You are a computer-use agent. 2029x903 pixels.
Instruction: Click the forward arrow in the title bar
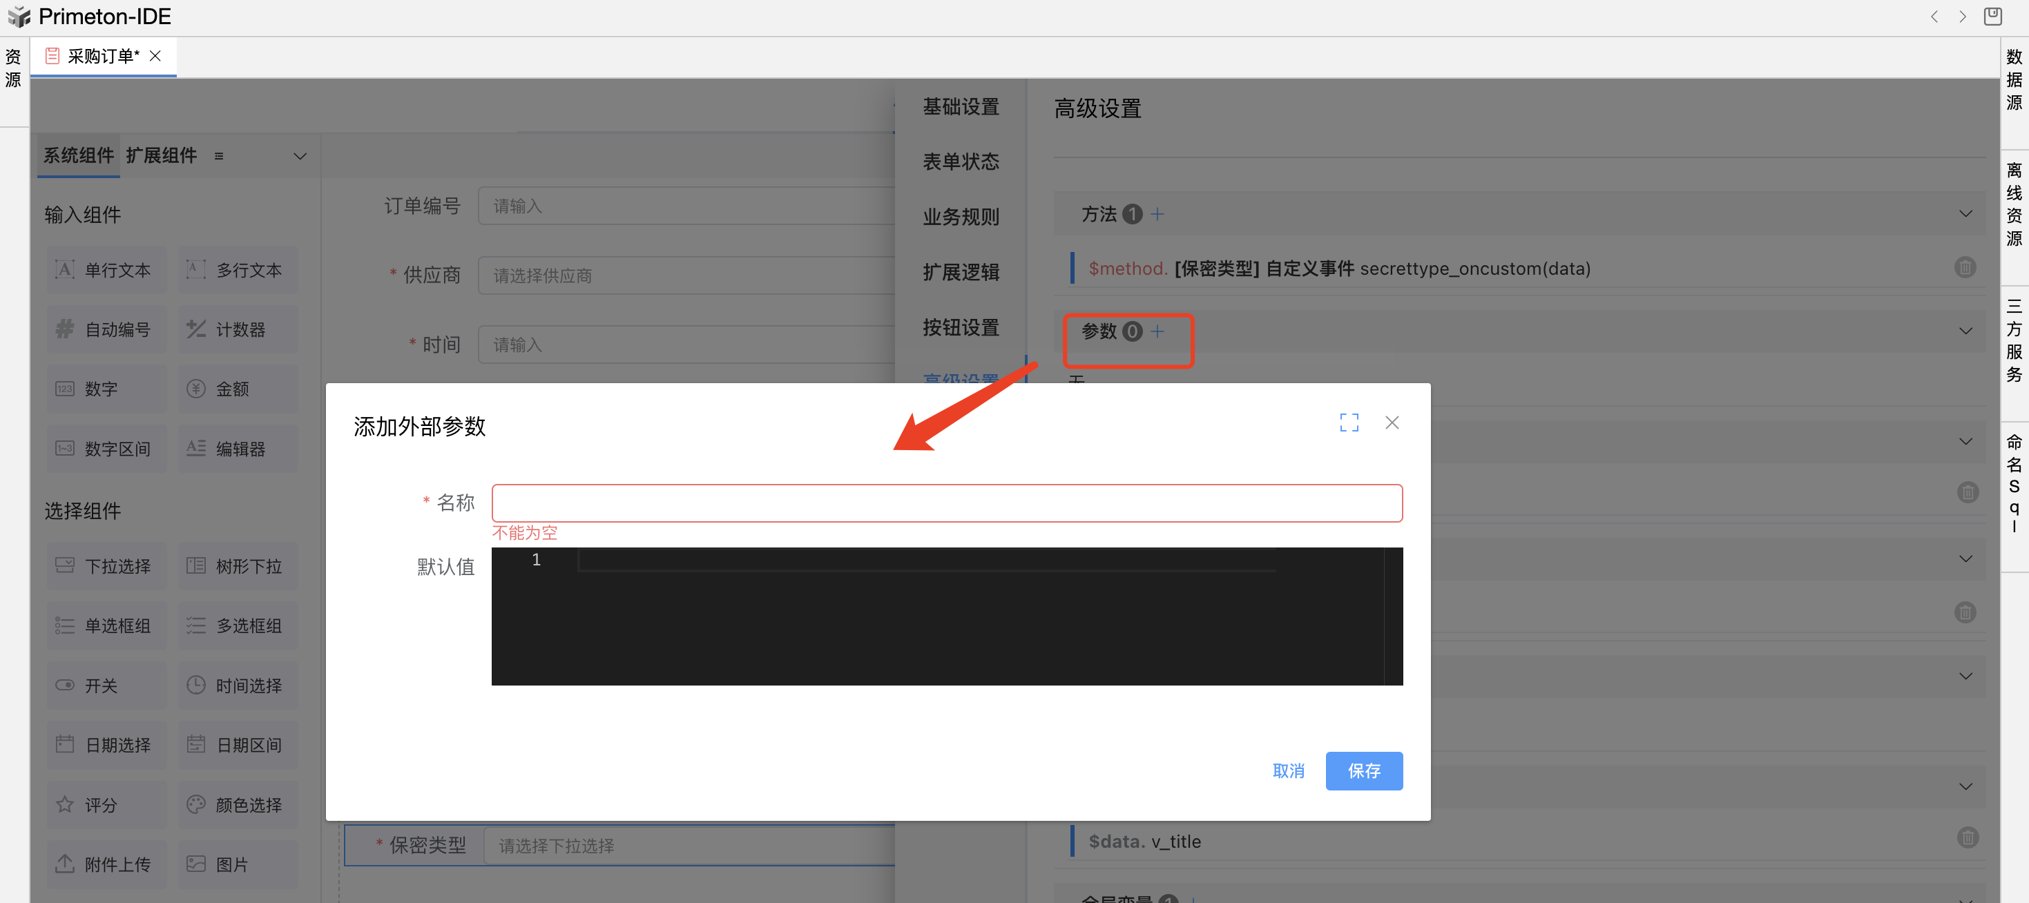click(x=1962, y=17)
